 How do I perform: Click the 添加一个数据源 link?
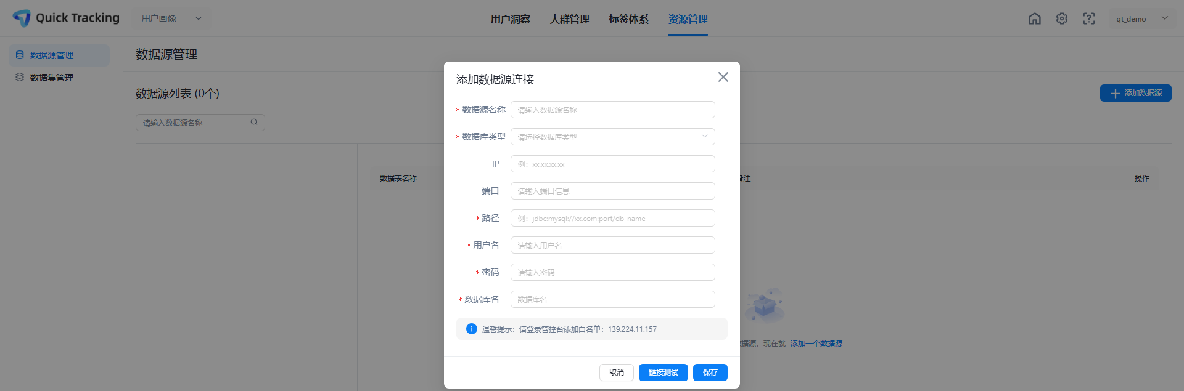point(816,343)
